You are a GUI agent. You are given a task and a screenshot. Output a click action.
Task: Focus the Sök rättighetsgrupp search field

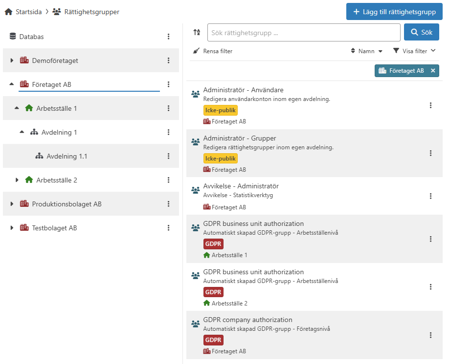pos(304,33)
